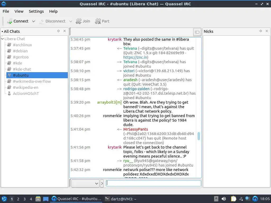Open the ActionHOSchT query user icon
The width and height of the screenshot is (271, 203).
pyautogui.click(x=9, y=93)
